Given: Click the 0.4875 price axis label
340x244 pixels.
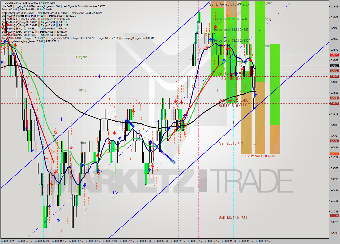Looking at the screenshot, I should pyautogui.click(x=334, y=50).
